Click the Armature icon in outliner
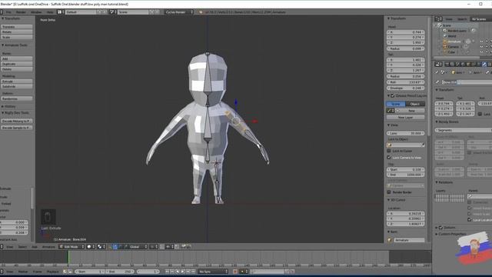This screenshot has width=492, height=277. click(x=444, y=42)
